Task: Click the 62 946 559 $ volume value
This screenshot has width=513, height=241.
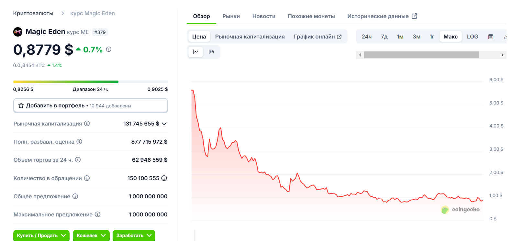Action: click(150, 160)
